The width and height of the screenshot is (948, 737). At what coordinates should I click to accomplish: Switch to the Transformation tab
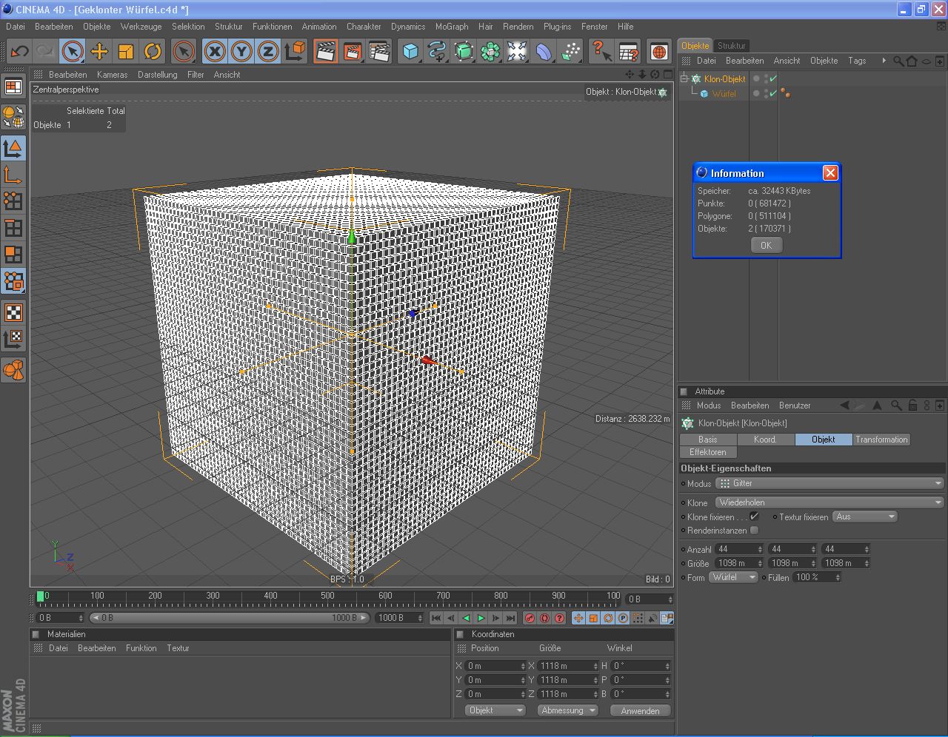881,440
